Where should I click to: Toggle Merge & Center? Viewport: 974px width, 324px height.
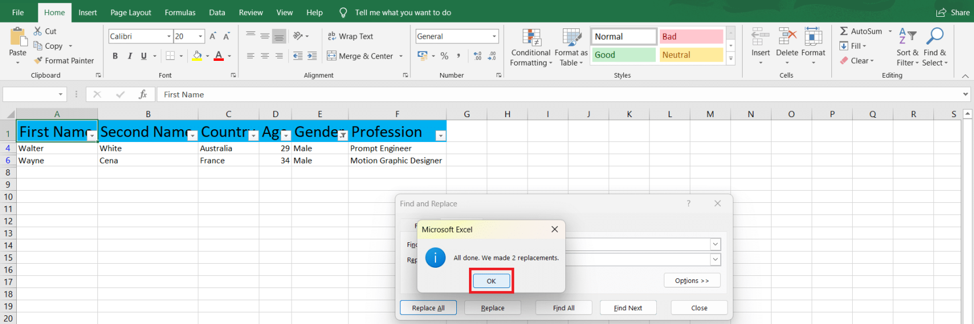pyautogui.click(x=360, y=56)
